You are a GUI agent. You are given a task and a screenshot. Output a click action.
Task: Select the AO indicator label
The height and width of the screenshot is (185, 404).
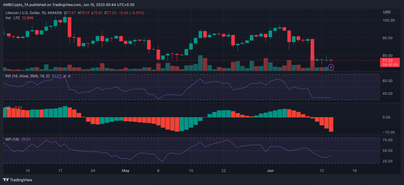click(8, 108)
